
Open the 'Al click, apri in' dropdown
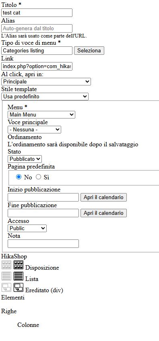pos(46,82)
